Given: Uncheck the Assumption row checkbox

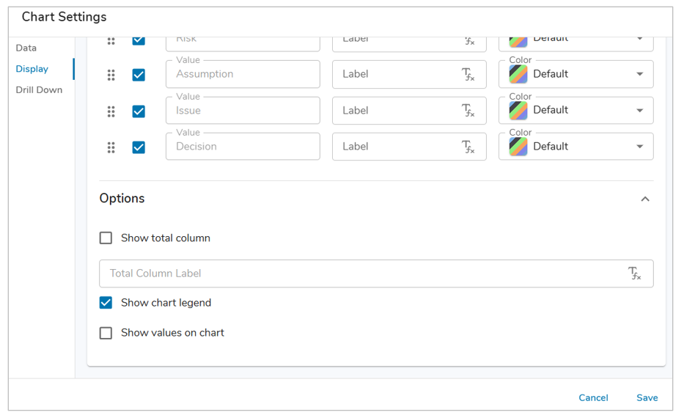Looking at the screenshot, I should pos(139,75).
